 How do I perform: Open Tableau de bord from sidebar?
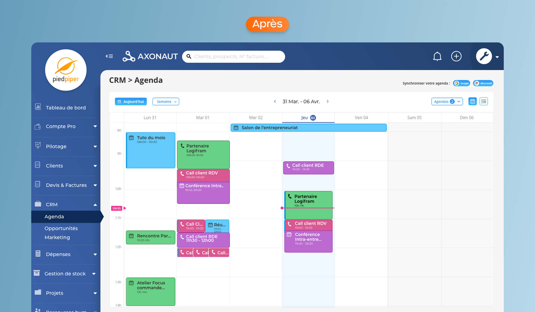tap(66, 108)
